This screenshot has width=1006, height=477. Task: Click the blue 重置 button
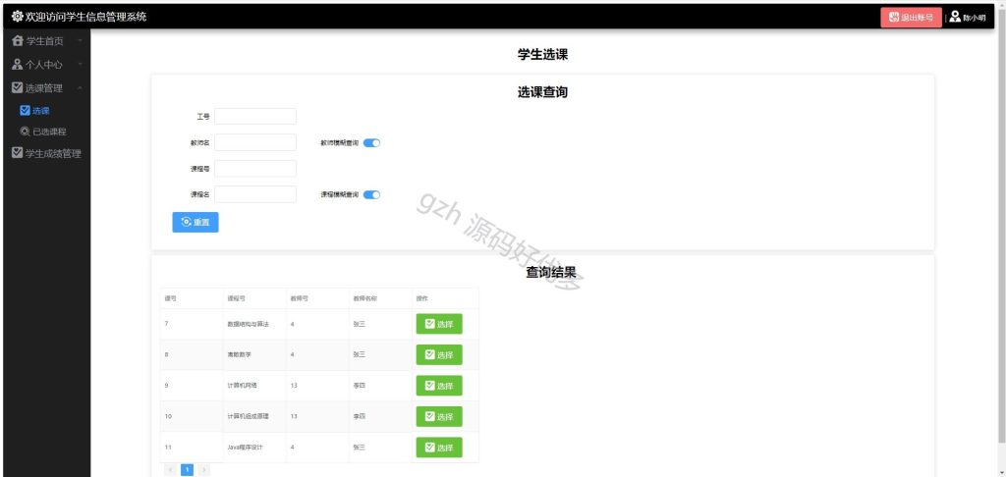(196, 222)
